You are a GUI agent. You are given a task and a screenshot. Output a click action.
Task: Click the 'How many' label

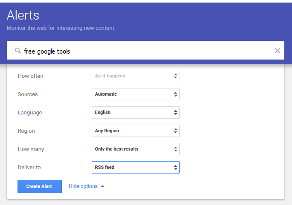coord(31,149)
